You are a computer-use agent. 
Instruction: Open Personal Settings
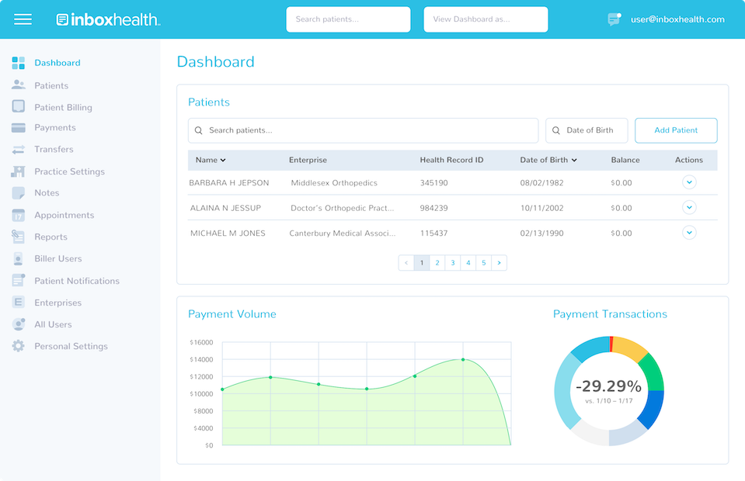pos(71,346)
